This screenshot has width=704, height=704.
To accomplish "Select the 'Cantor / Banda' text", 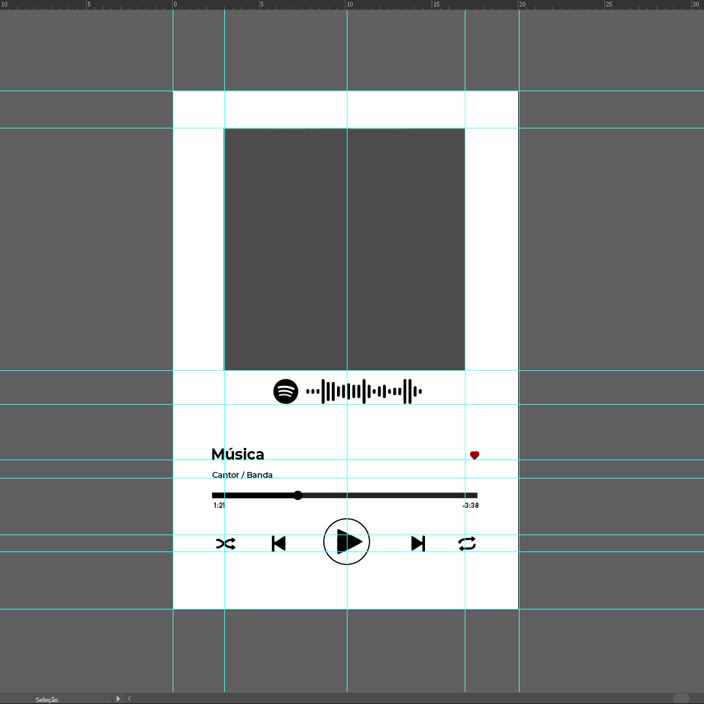I will [x=242, y=475].
